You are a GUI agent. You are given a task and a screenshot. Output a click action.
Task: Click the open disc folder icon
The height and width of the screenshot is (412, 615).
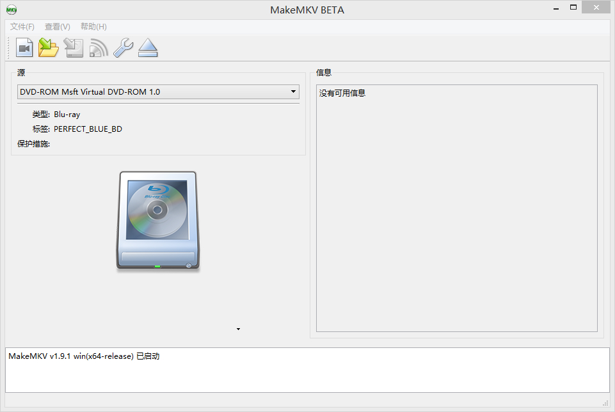49,48
